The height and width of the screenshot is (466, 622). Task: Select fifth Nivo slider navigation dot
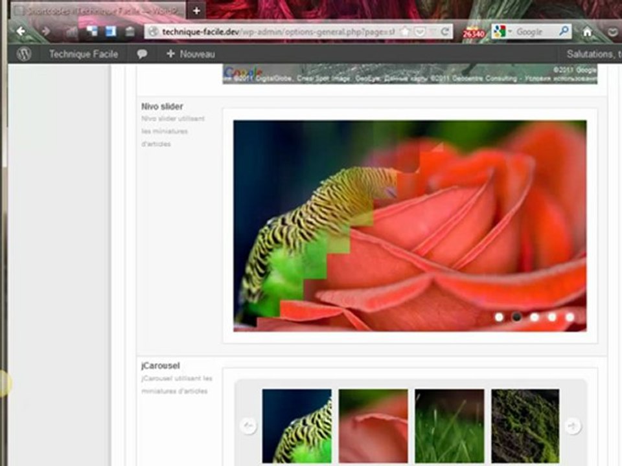tap(570, 317)
